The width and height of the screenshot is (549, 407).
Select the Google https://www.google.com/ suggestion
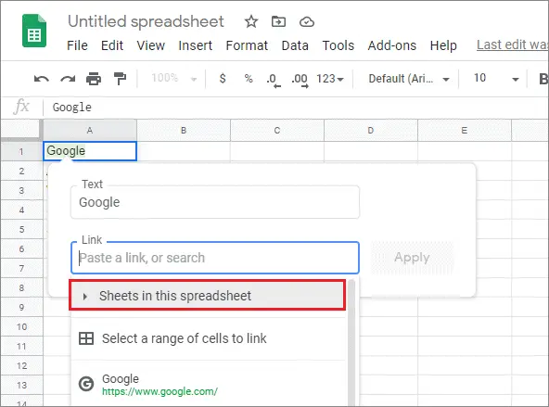pos(209,384)
